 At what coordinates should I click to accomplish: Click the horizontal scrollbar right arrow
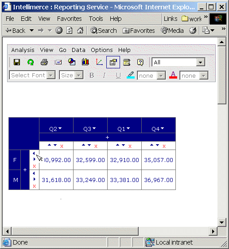tap(213, 231)
